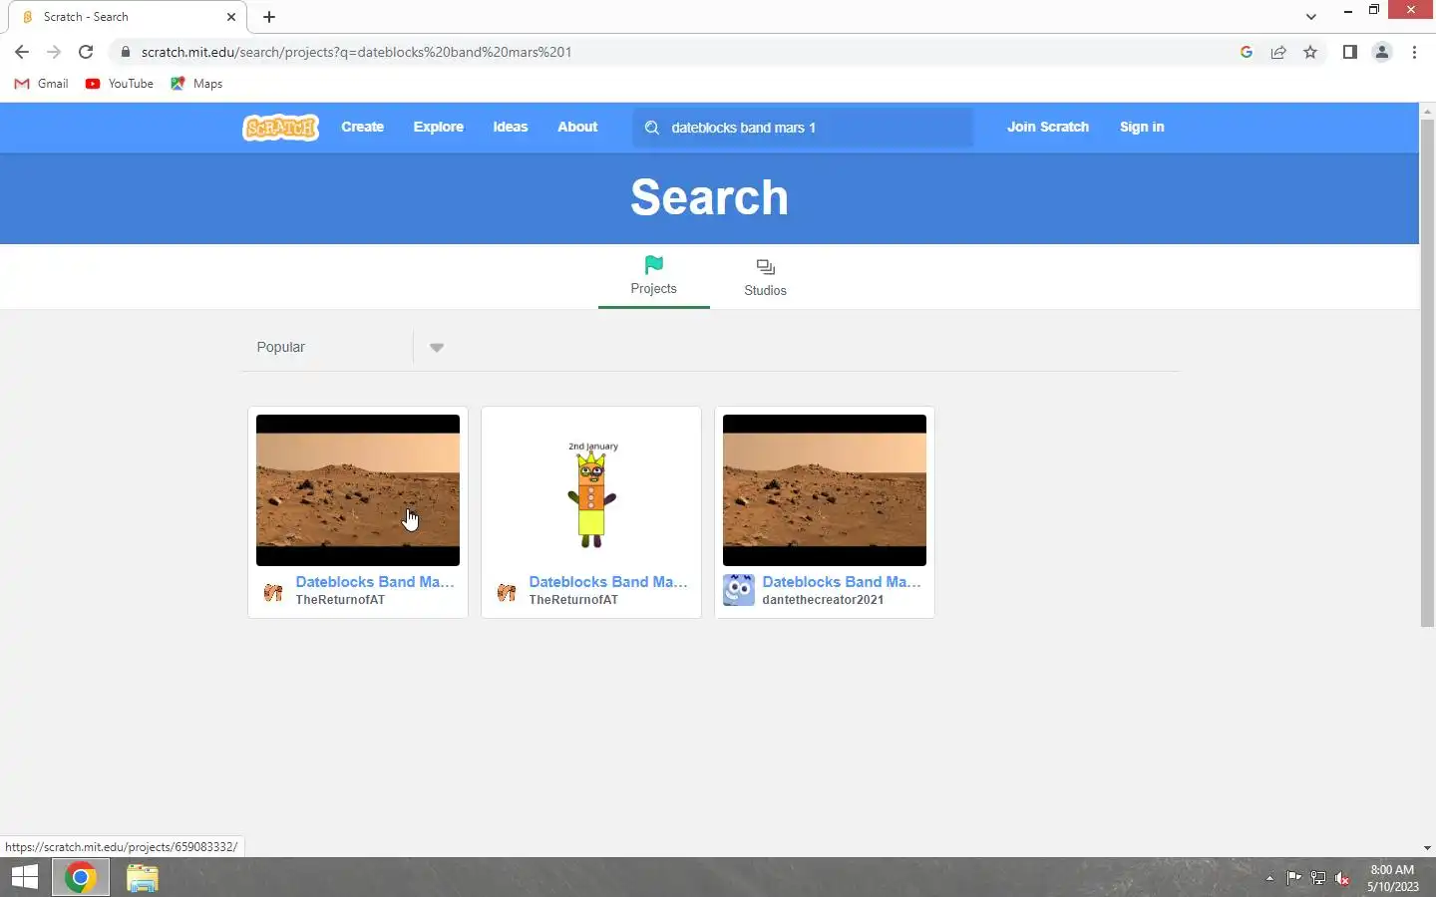This screenshot has width=1436, height=897.
Task: Click the taskbar clock showing 8:00 AM
Action: coord(1392,878)
